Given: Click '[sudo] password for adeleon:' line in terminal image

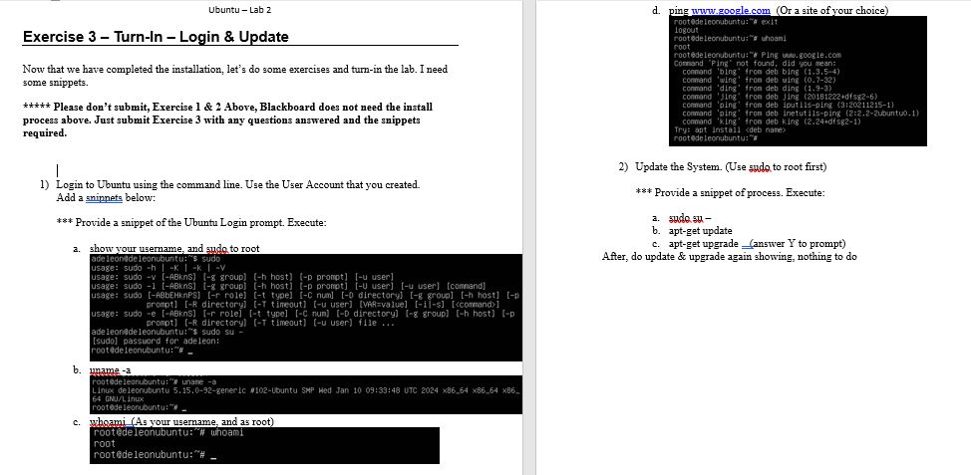Looking at the screenshot, I should coord(155,341).
